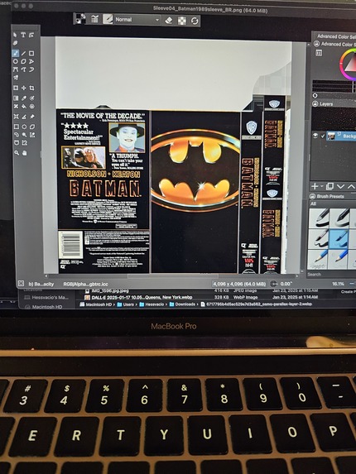Select the Freehand Brush tool
The image size is (356, 474).
coord(16,54)
